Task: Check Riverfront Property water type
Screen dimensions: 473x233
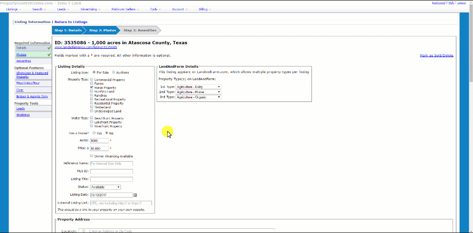Action: pyautogui.click(x=92, y=126)
